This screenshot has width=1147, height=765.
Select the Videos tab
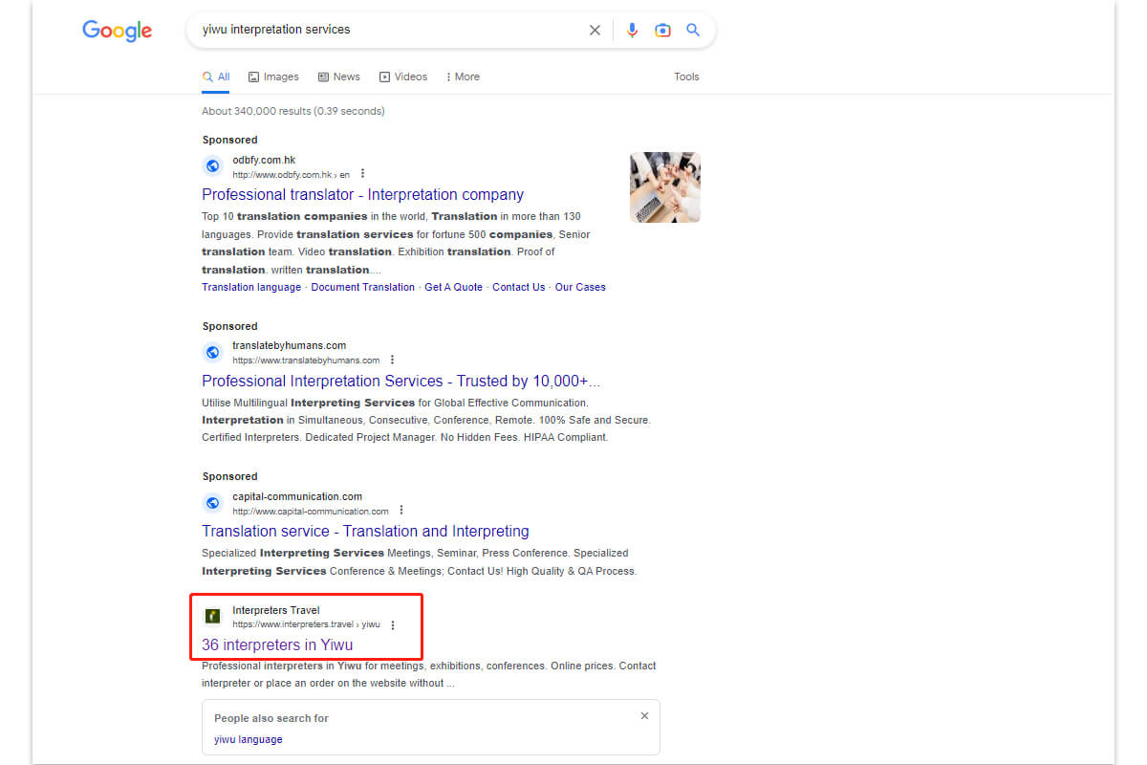click(x=403, y=76)
